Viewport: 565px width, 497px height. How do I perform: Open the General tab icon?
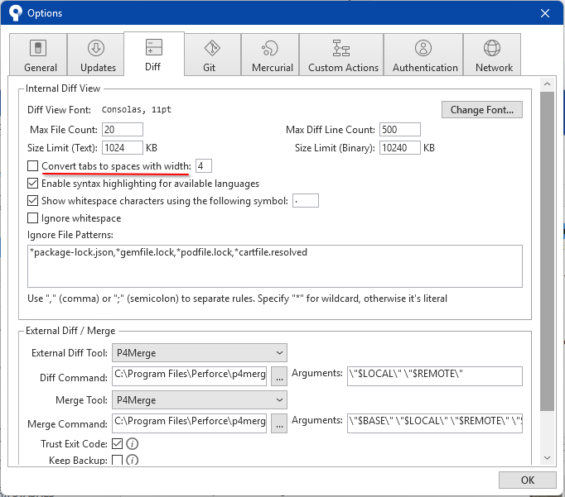click(40, 48)
